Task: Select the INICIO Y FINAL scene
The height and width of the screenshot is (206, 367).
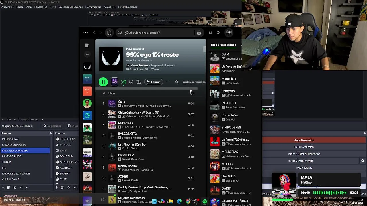Action: [25, 139]
